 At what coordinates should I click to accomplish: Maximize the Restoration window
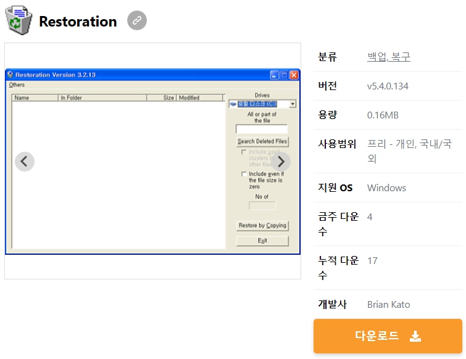(284, 75)
